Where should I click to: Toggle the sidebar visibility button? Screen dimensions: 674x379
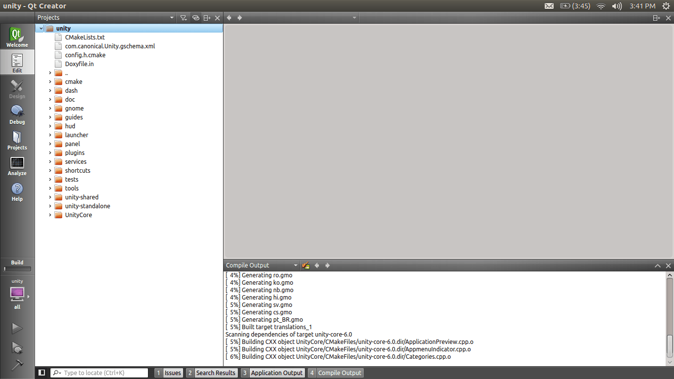click(42, 373)
